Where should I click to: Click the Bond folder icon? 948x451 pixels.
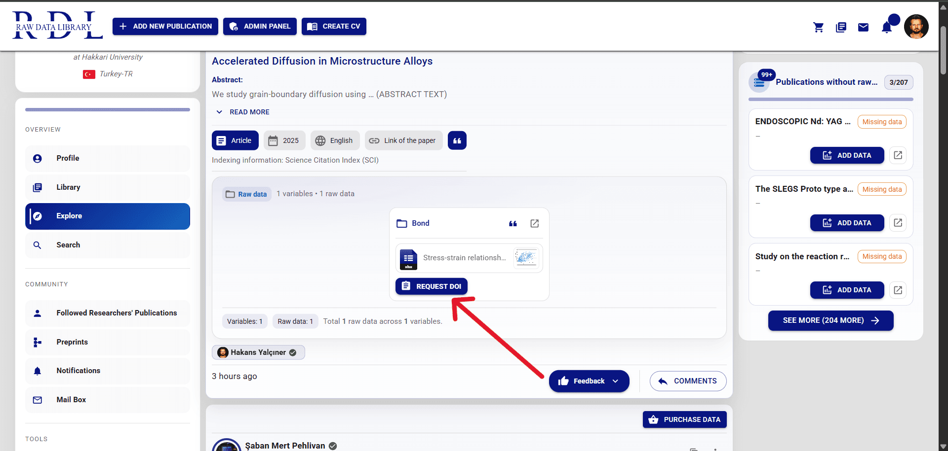pos(401,224)
